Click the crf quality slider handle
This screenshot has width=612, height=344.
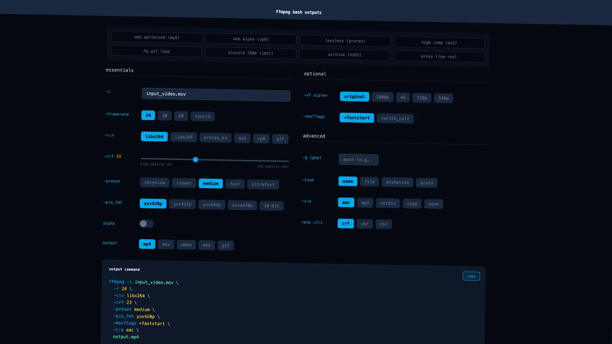coord(195,160)
